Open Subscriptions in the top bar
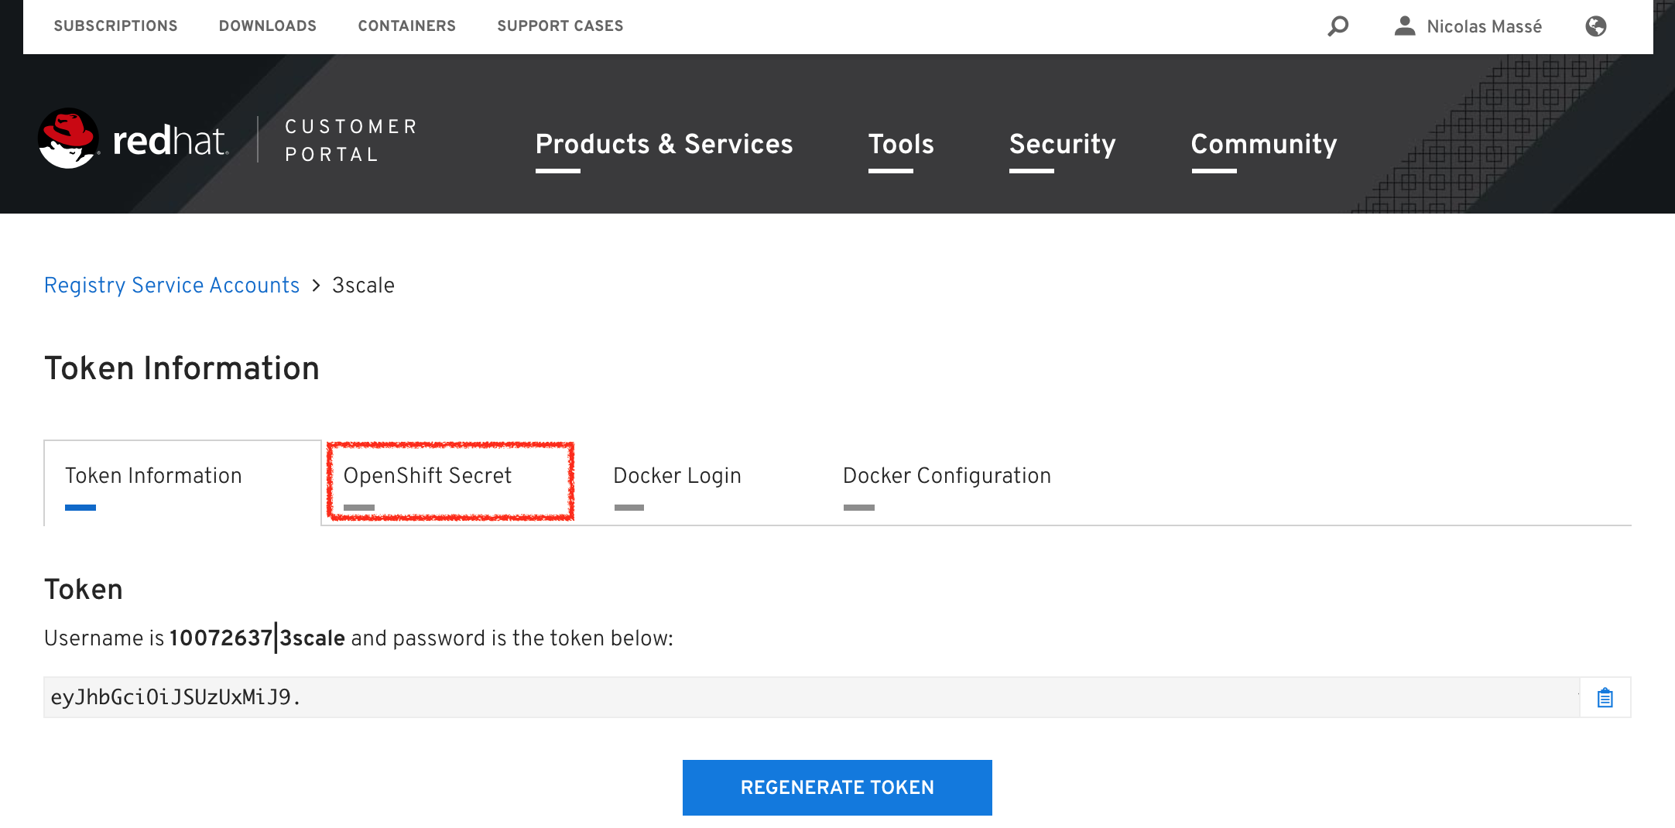 coord(115,26)
